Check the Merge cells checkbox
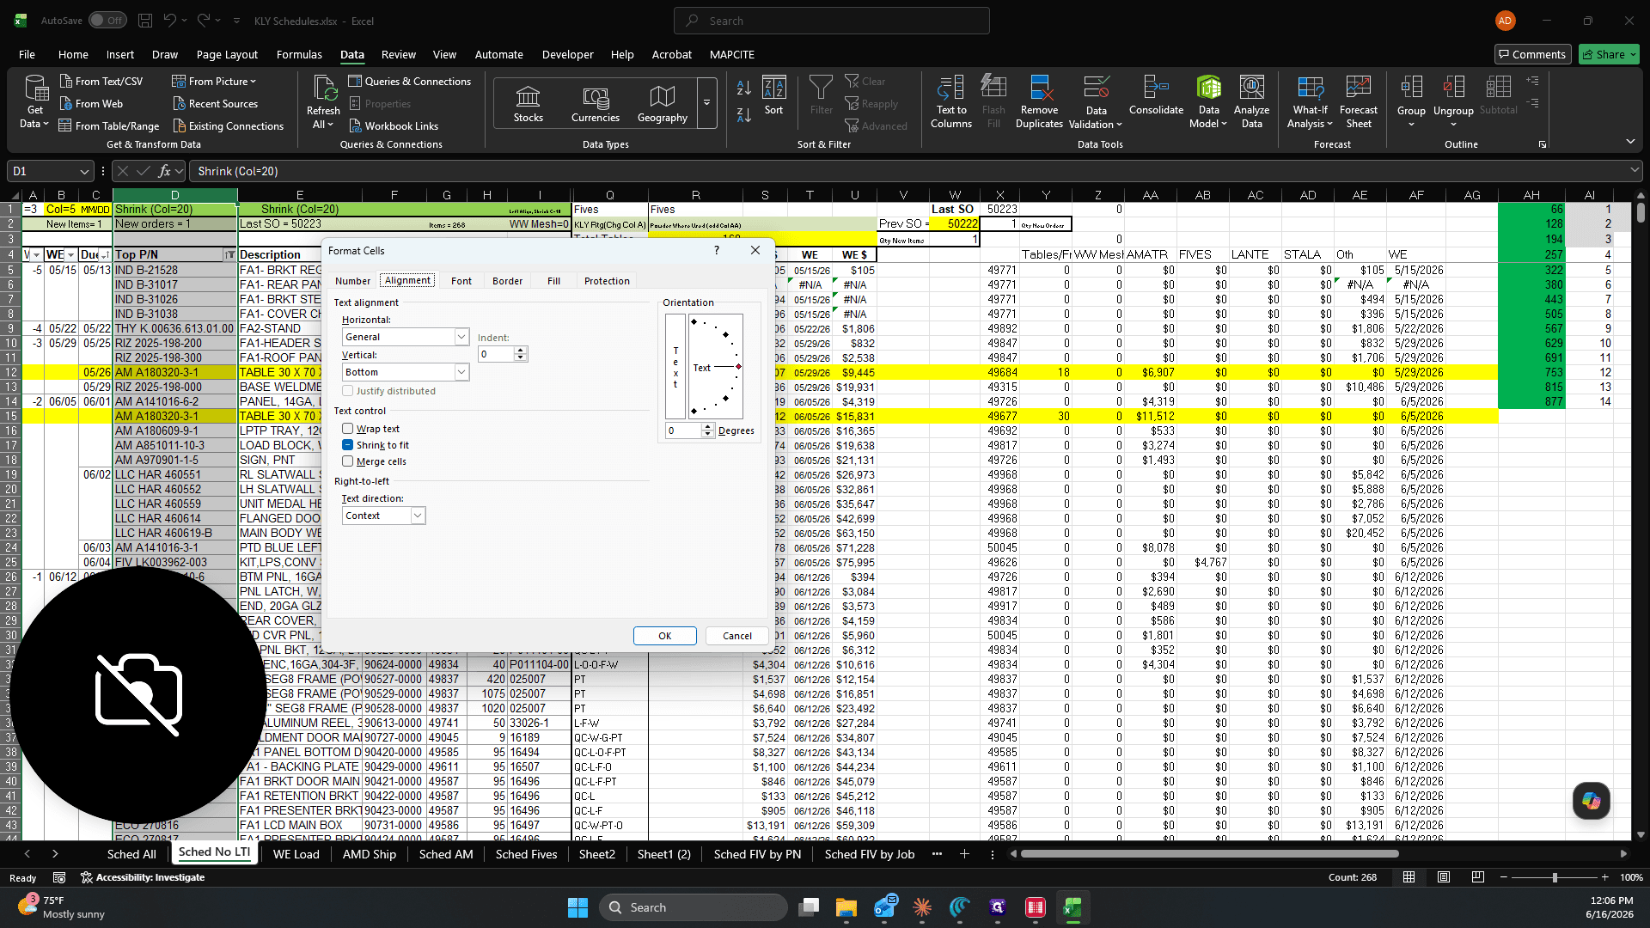Viewport: 1650px width, 928px height. (x=347, y=461)
